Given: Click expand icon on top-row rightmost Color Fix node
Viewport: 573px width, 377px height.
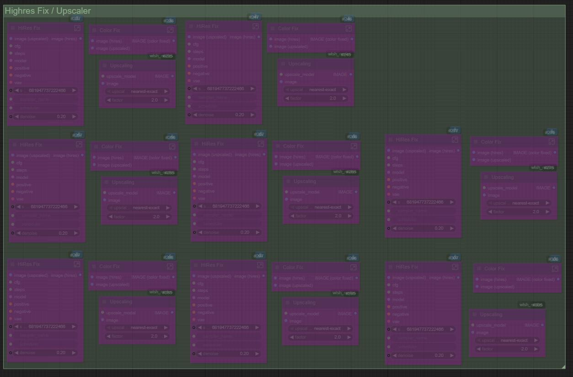Looking at the screenshot, I should (x=348, y=28).
